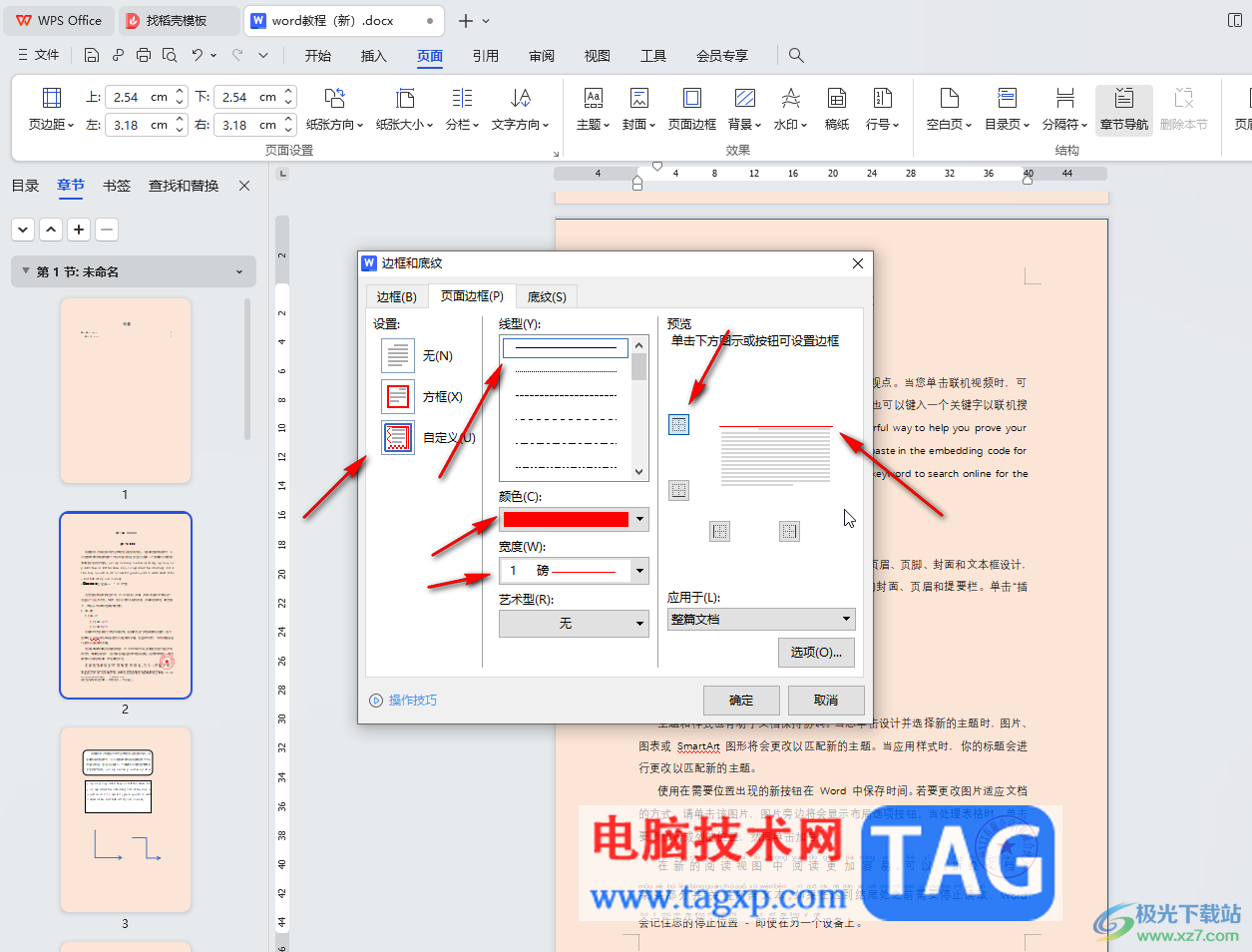Open page 3 thumbnail in navigation
Image resolution: width=1252 pixels, height=952 pixels.
tap(125, 819)
